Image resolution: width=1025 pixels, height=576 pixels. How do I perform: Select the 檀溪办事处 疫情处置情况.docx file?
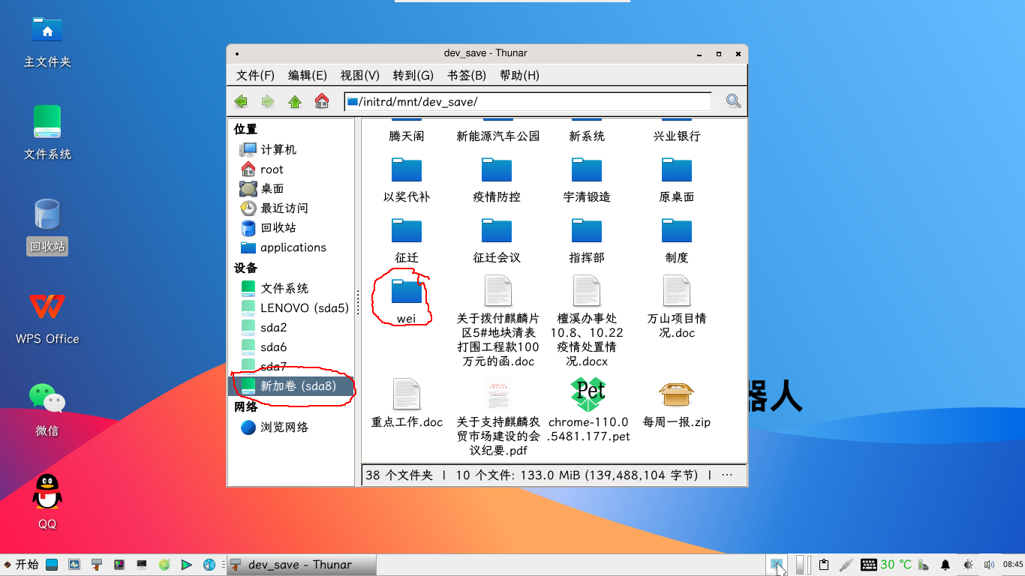click(587, 321)
